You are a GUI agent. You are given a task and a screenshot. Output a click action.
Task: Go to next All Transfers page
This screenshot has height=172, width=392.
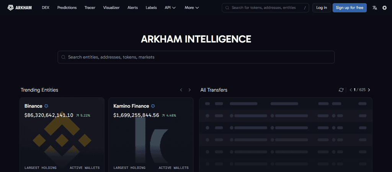click(x=369, y=90)
